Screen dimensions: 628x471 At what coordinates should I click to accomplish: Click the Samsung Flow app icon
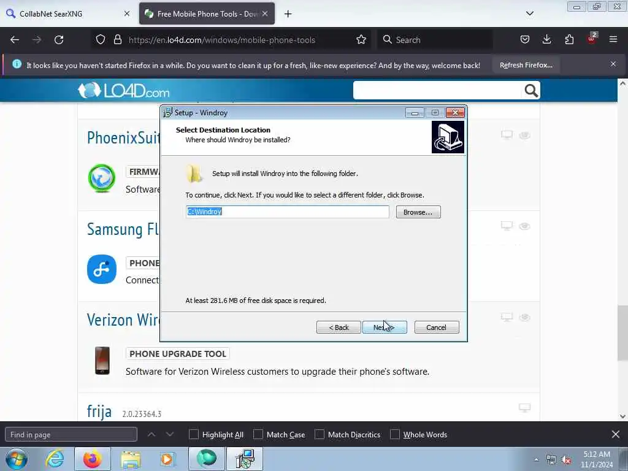point(102,269)
